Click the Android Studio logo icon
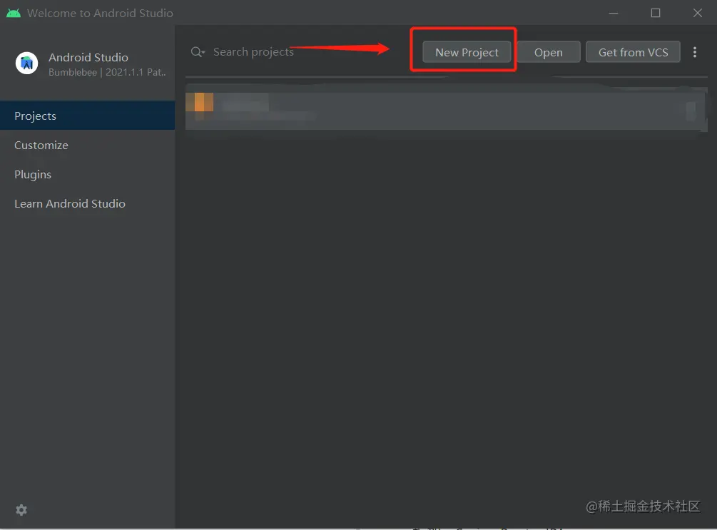Image resolution: width=717 pixels, height=530 pixels. coord(26,63)
